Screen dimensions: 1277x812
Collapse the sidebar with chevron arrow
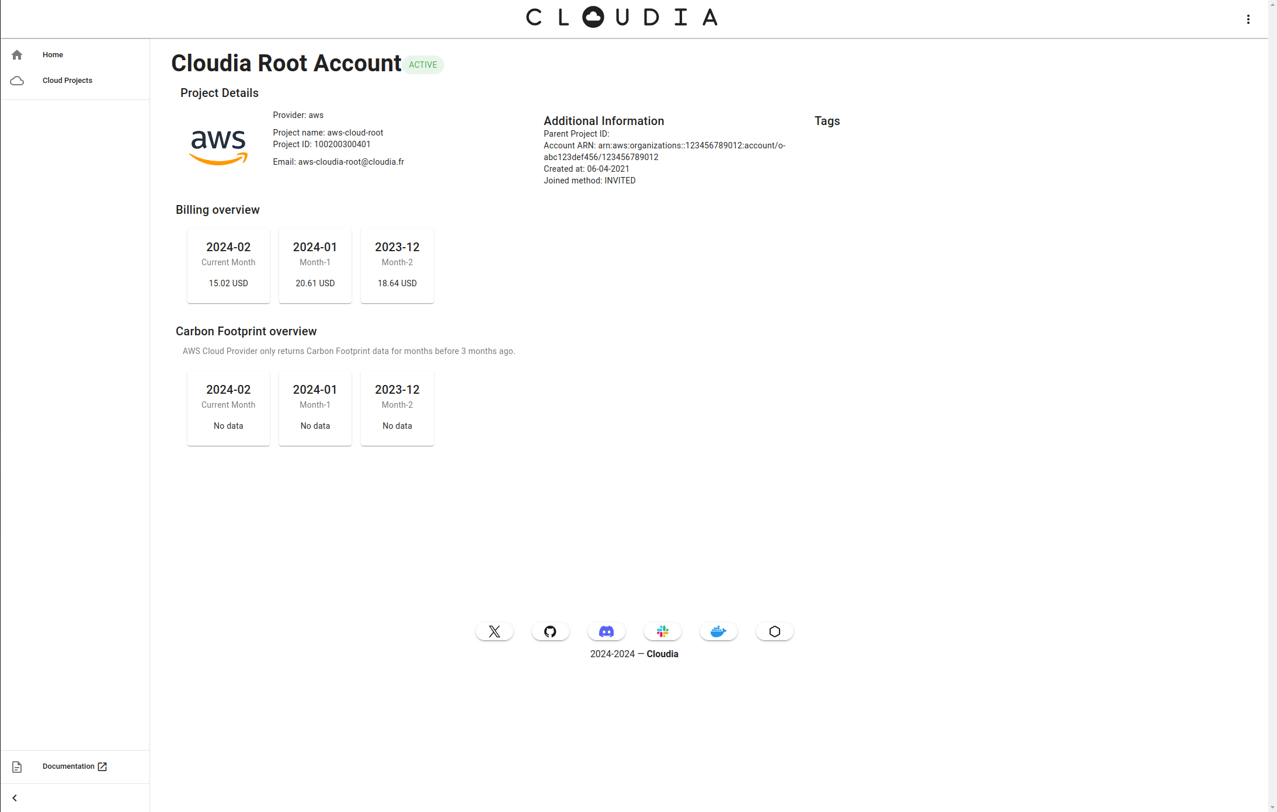15,798
